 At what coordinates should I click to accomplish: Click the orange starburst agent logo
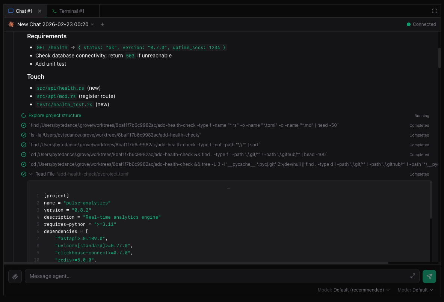[11, 24]
